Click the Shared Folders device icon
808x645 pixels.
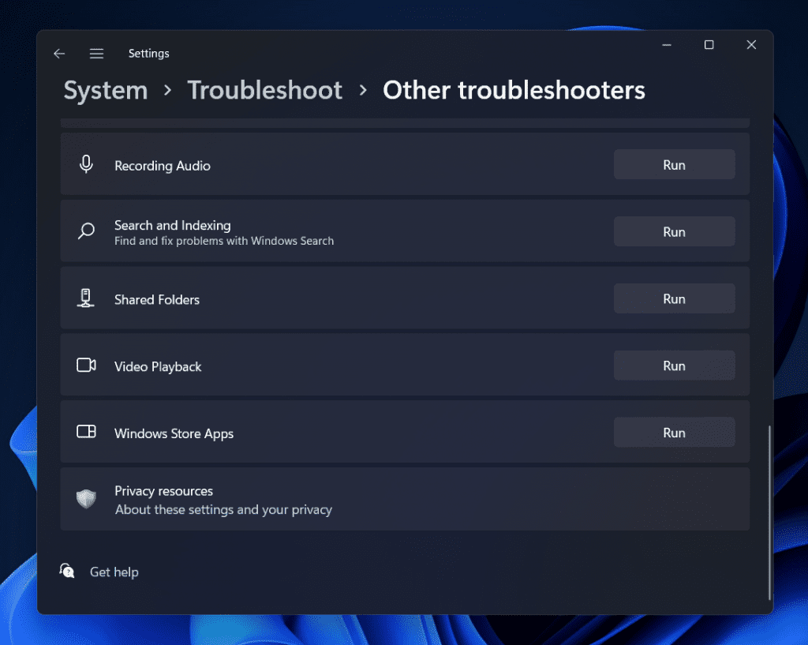point(86,298)
